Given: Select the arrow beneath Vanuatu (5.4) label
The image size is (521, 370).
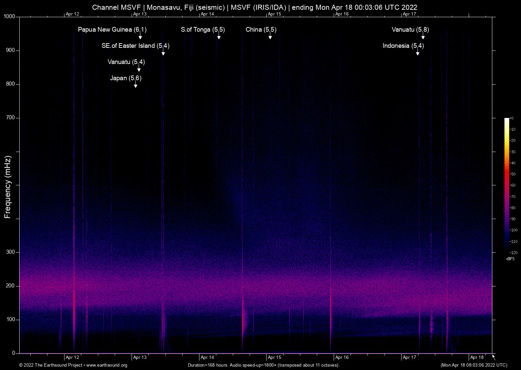Looking at the screenshot, I should 139,69.
